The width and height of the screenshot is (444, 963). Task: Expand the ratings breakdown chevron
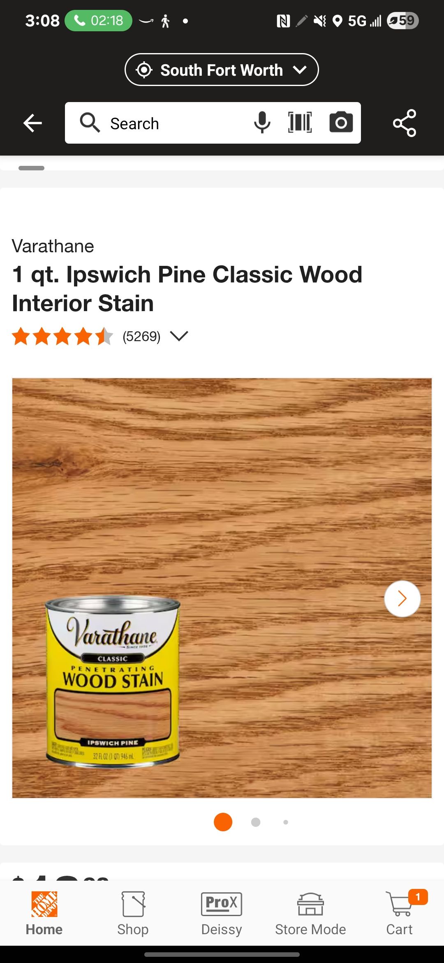[179, 336]
